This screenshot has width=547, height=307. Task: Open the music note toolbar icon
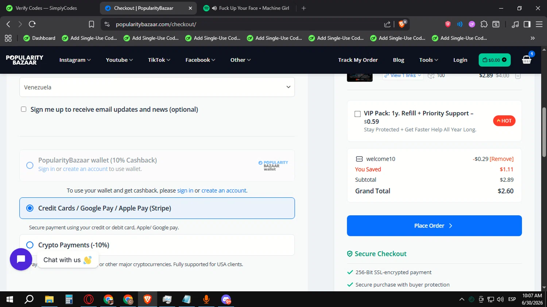[x=515, y=24]
